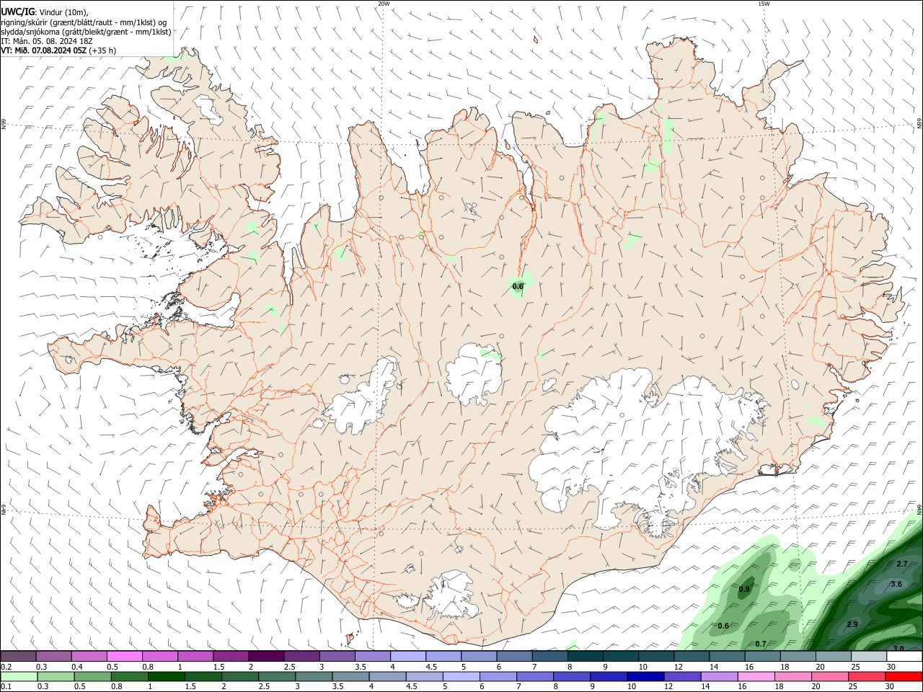
Task: Click the dark purple 2 swatch in the upper legend row
Action: [266, 657]
